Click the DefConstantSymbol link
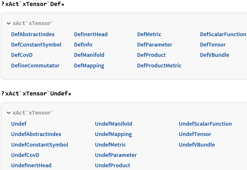The height and width of the screenshot is (170, 247). pos(36,45)
